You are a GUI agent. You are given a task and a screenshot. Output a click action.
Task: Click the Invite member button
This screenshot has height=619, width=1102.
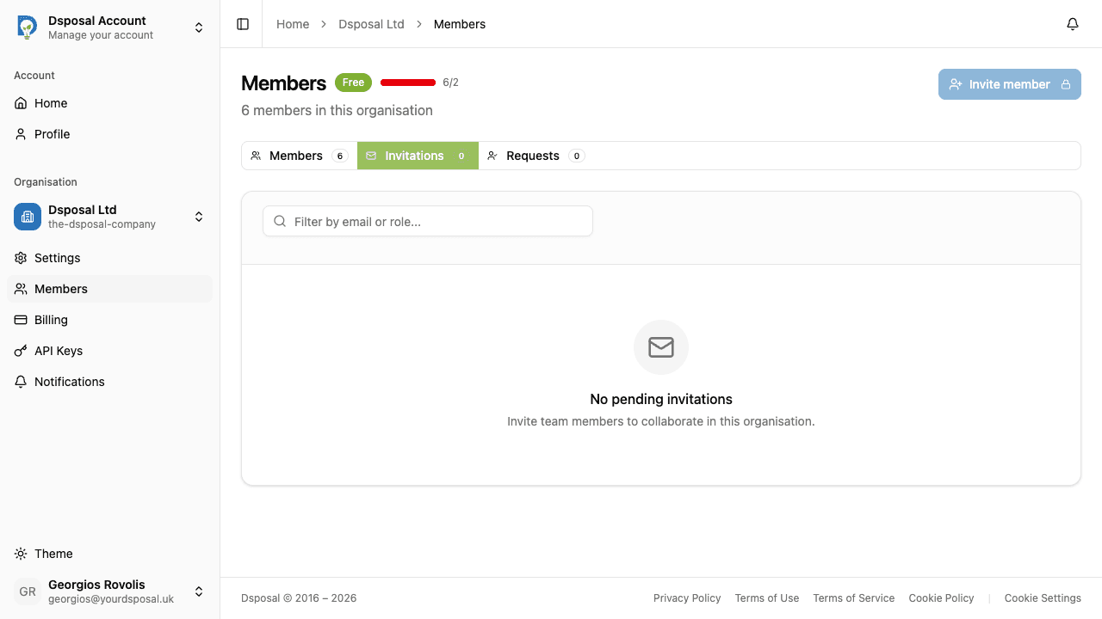[x=1009, y=84]
